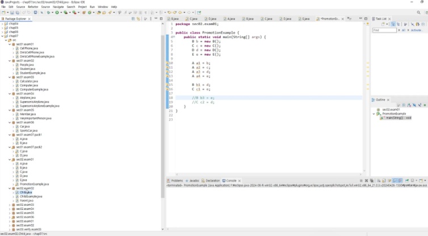Screen dimensions: 428x236
Task: Switch to the Javadoc tab
Action: [192, 181]
